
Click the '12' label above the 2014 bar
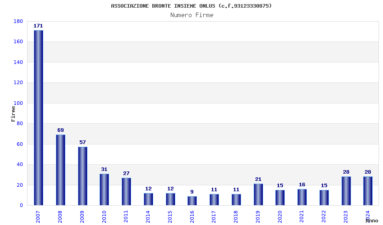coord(148,189)
